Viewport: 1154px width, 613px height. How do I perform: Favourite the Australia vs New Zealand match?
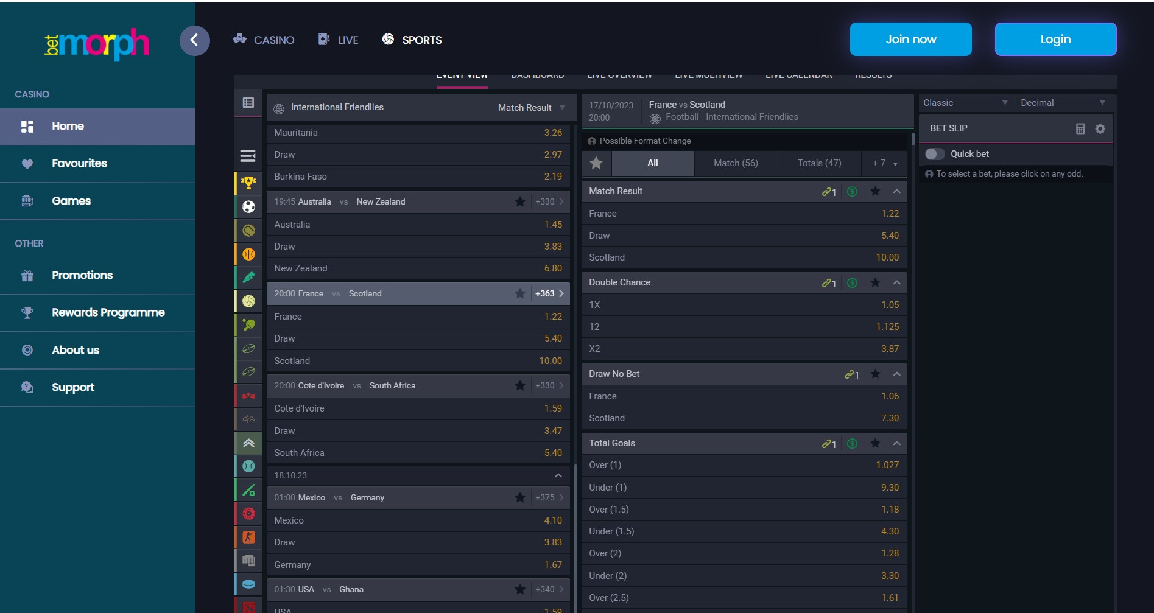tap(519, 201)
